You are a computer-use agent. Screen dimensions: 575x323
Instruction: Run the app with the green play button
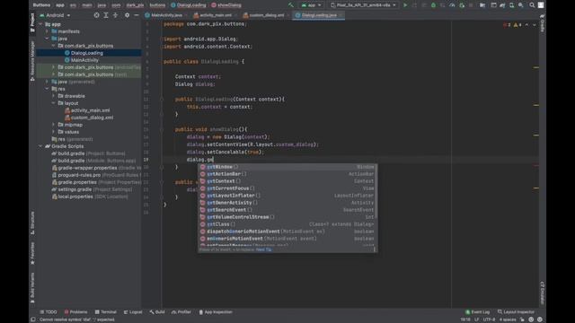[405, 5]
